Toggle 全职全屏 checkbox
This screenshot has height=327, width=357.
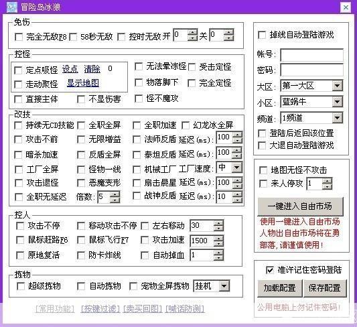pos(81,125)
